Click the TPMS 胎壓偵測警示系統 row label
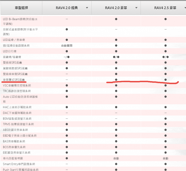186x171 pixels. (x=18, y=124)
